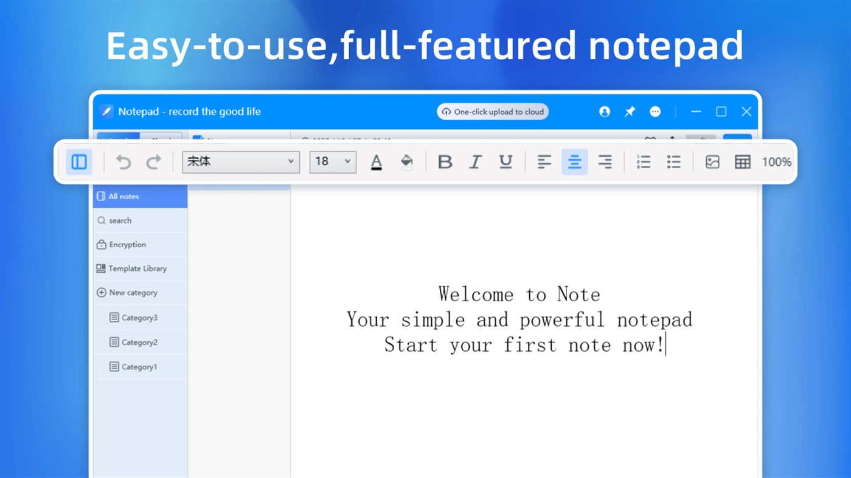Click the Redo arrow icon
Viewport: 851px width, 478px height.
click(153, 162)
